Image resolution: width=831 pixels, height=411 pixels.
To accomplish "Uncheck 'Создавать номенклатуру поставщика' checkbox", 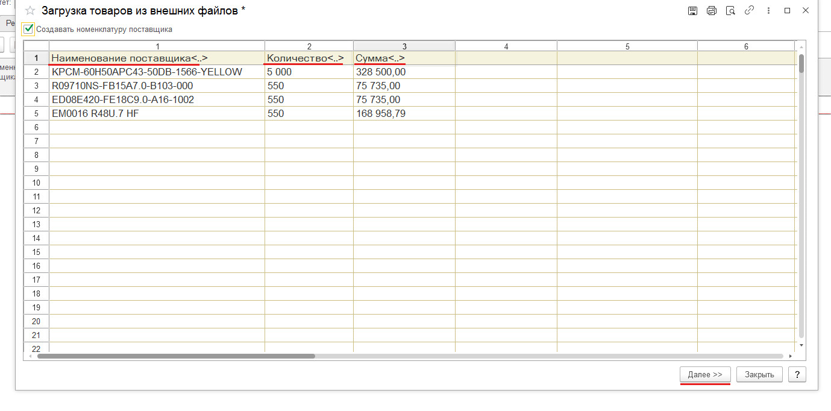I will (x=28, y=28).
